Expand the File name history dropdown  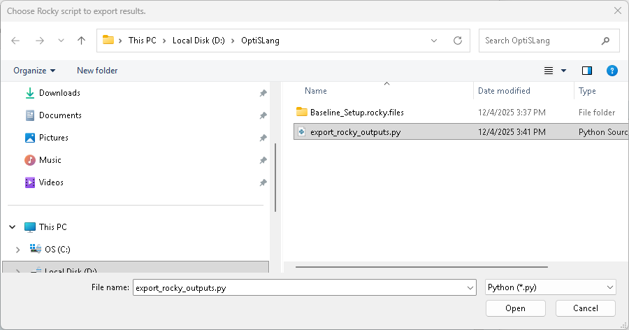coord(470,288)
